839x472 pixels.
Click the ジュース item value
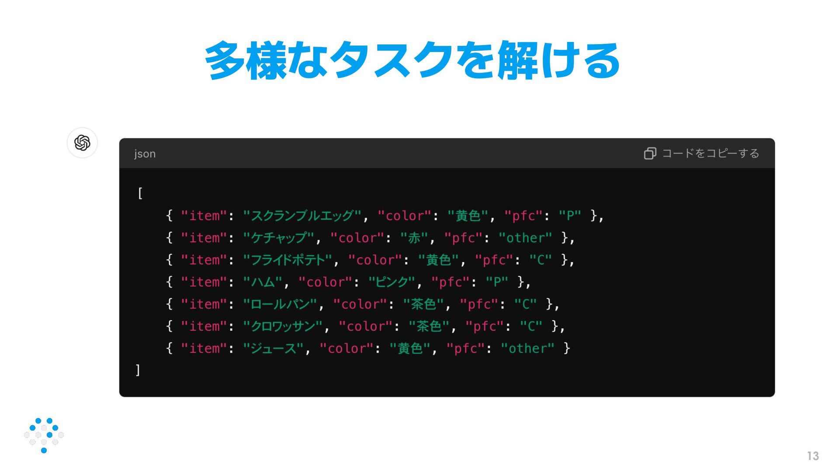click(273, 349)
